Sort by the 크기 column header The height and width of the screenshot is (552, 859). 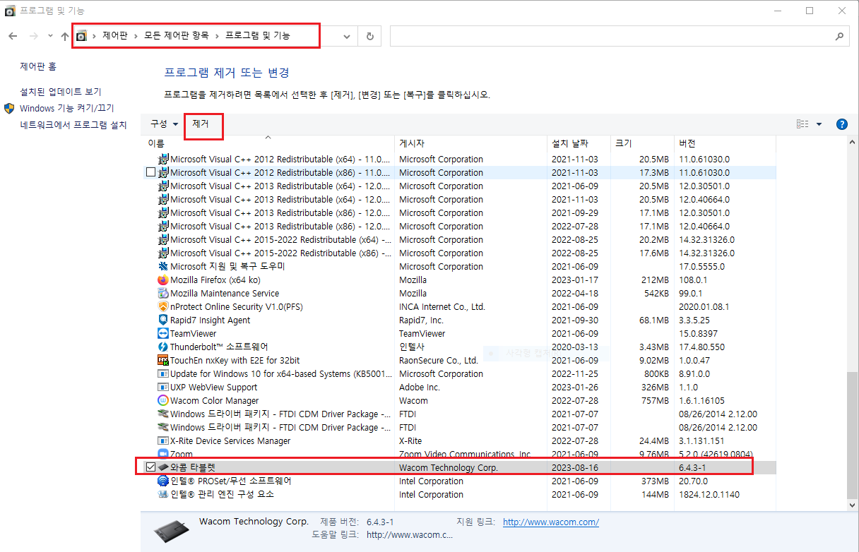click(x=641, y=143)
